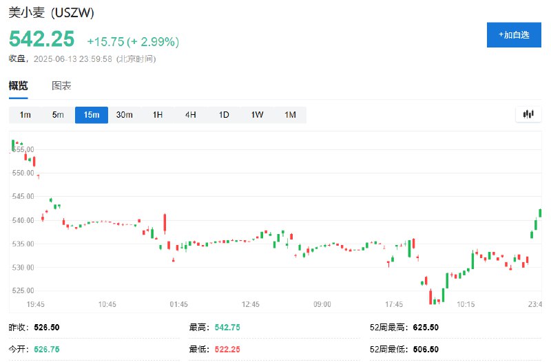Click the 540.00 price axis label
551x362 pixels.
pos(23,220)
